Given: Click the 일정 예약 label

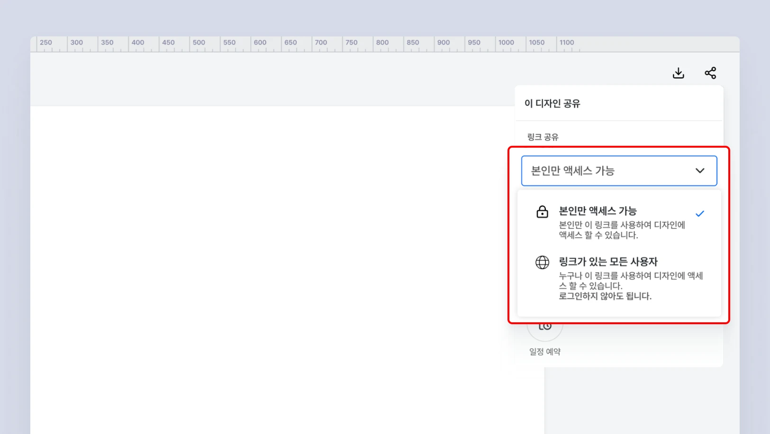Looking at the screenshot, I should [545, 352].
